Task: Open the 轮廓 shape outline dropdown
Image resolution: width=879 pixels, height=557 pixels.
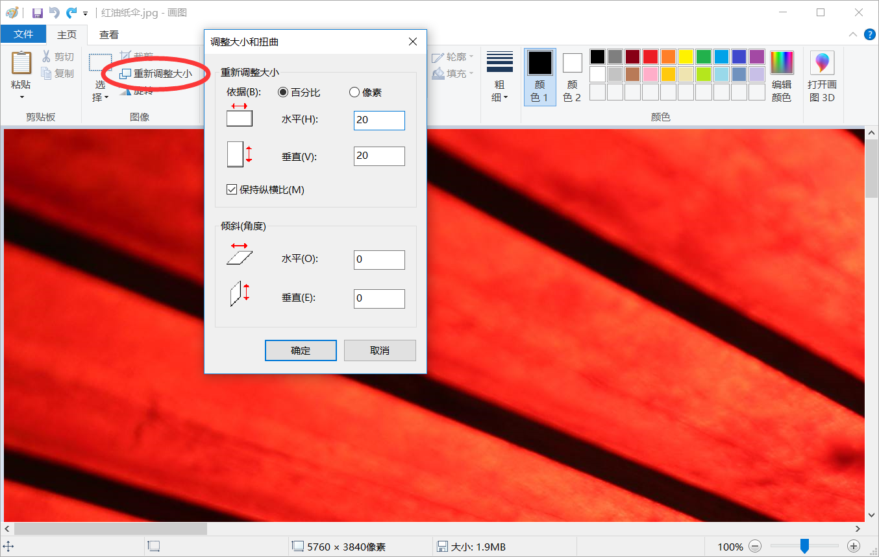Action: 453,57
